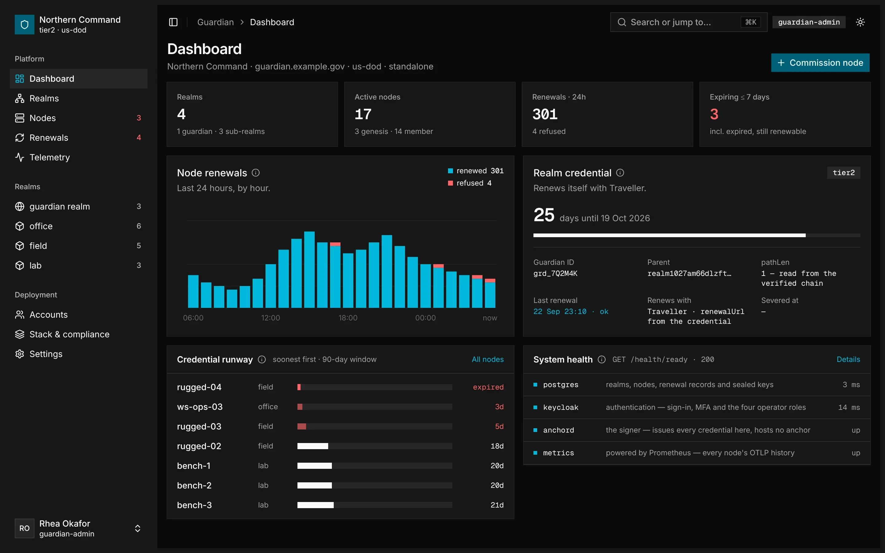Click the Settings gear icon
Image resolution: width=885 pixels, height=553 pixels.
point(20,354)
